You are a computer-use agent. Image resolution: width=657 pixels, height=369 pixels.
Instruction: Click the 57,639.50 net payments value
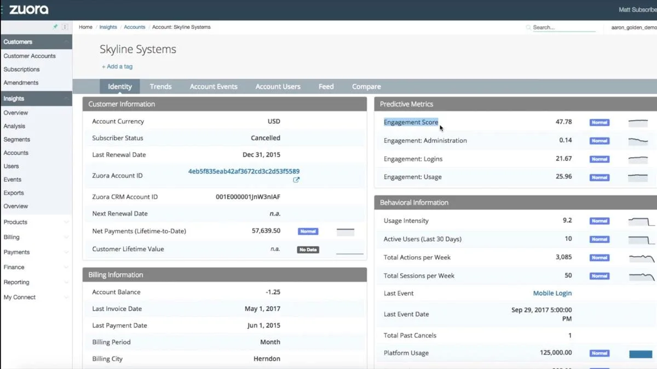pyautogui.click(x=266, y=231)
